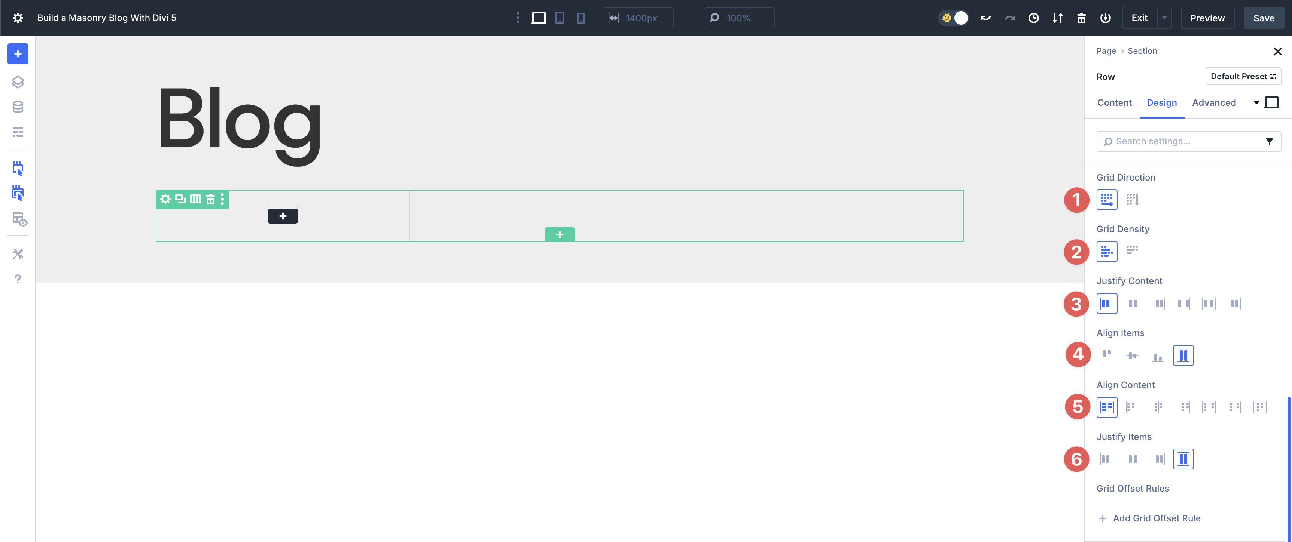Viewport: 1292px width, 542px height.
Task: Open the Default Preset selector
Action: click(x=1243, y=76)
